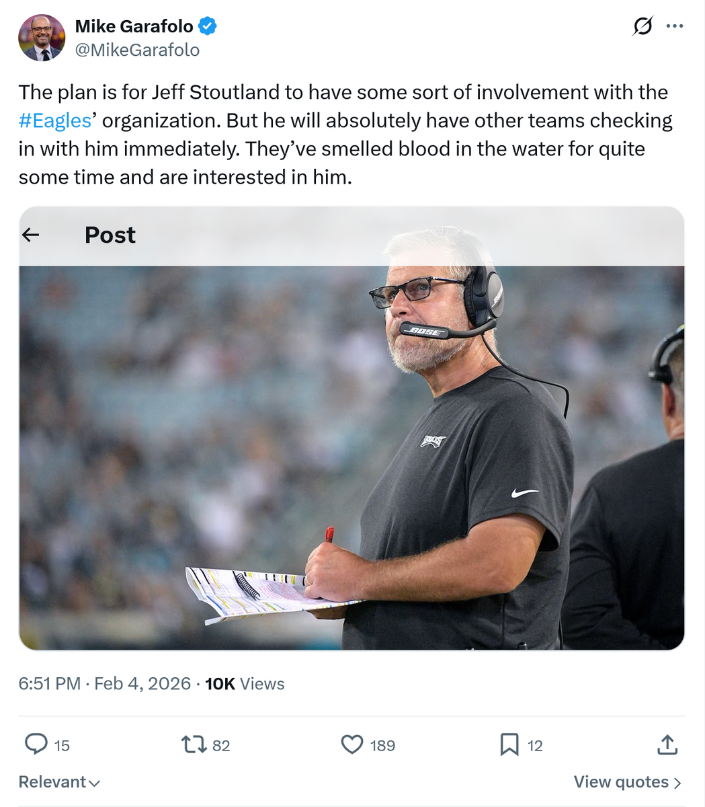
Task: Click the share upload icon
Action: tap(667, 744)
